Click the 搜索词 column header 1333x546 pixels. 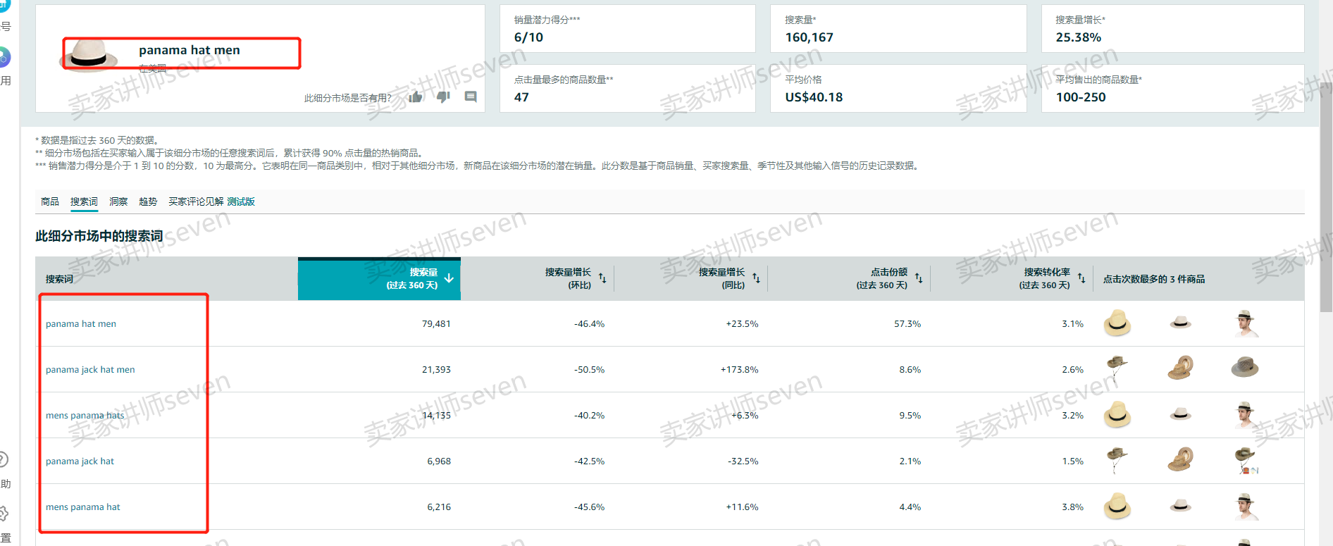click(59, 279)
